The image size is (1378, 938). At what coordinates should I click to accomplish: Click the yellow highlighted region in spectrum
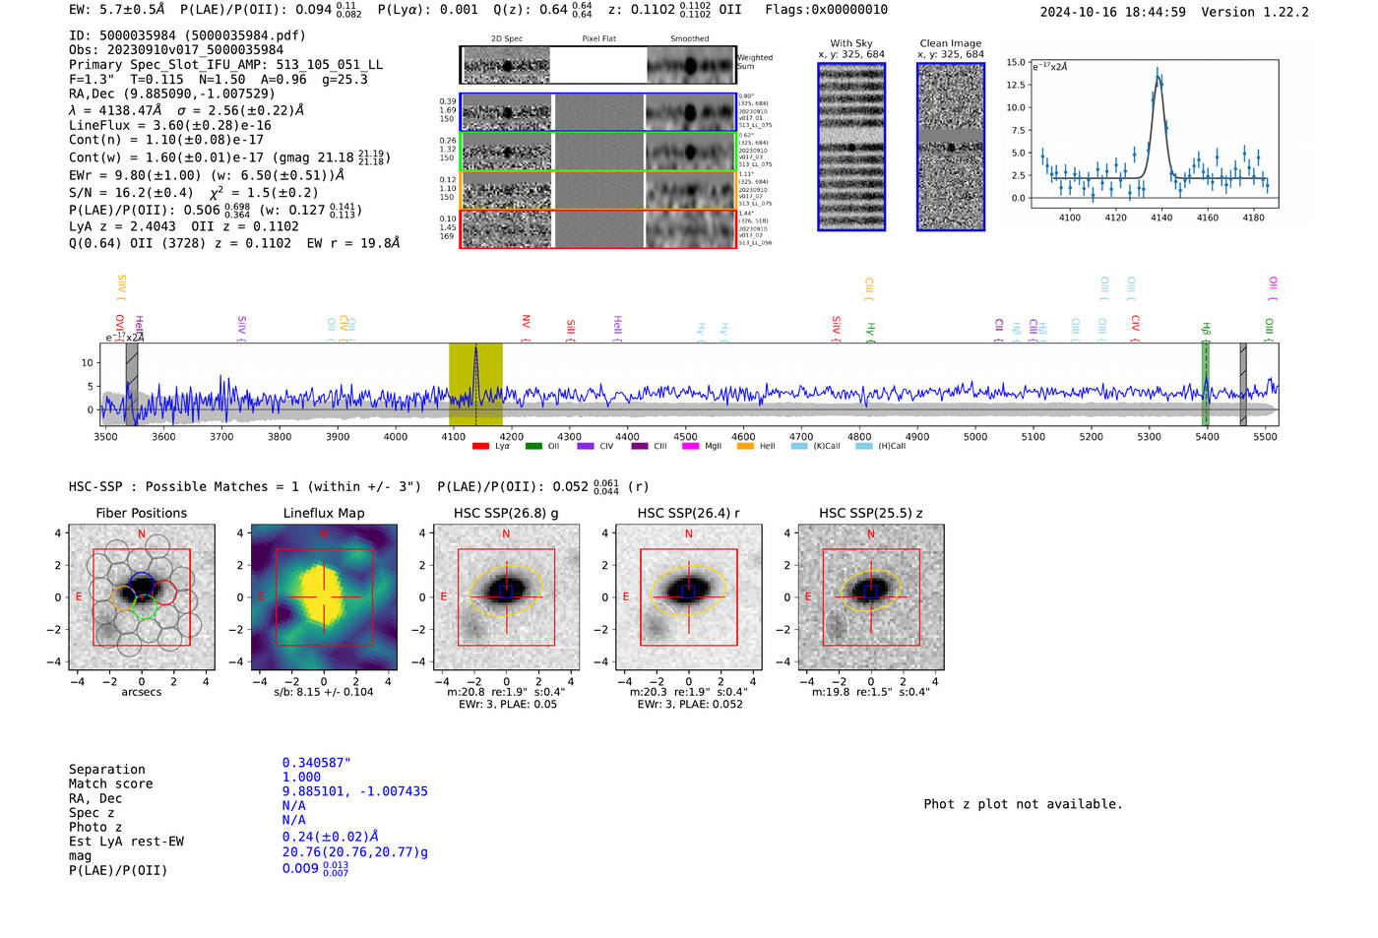[x=475, y=385]
